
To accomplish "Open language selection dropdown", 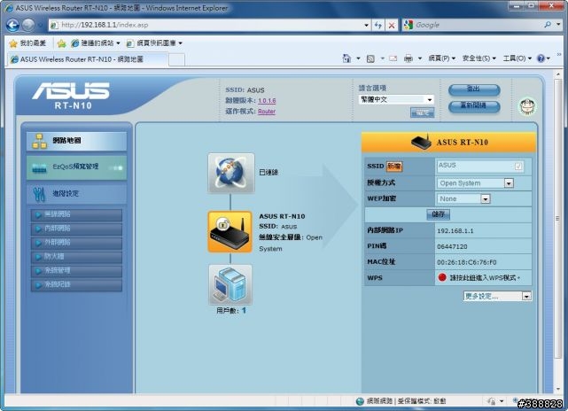I will tap(396, 99).
